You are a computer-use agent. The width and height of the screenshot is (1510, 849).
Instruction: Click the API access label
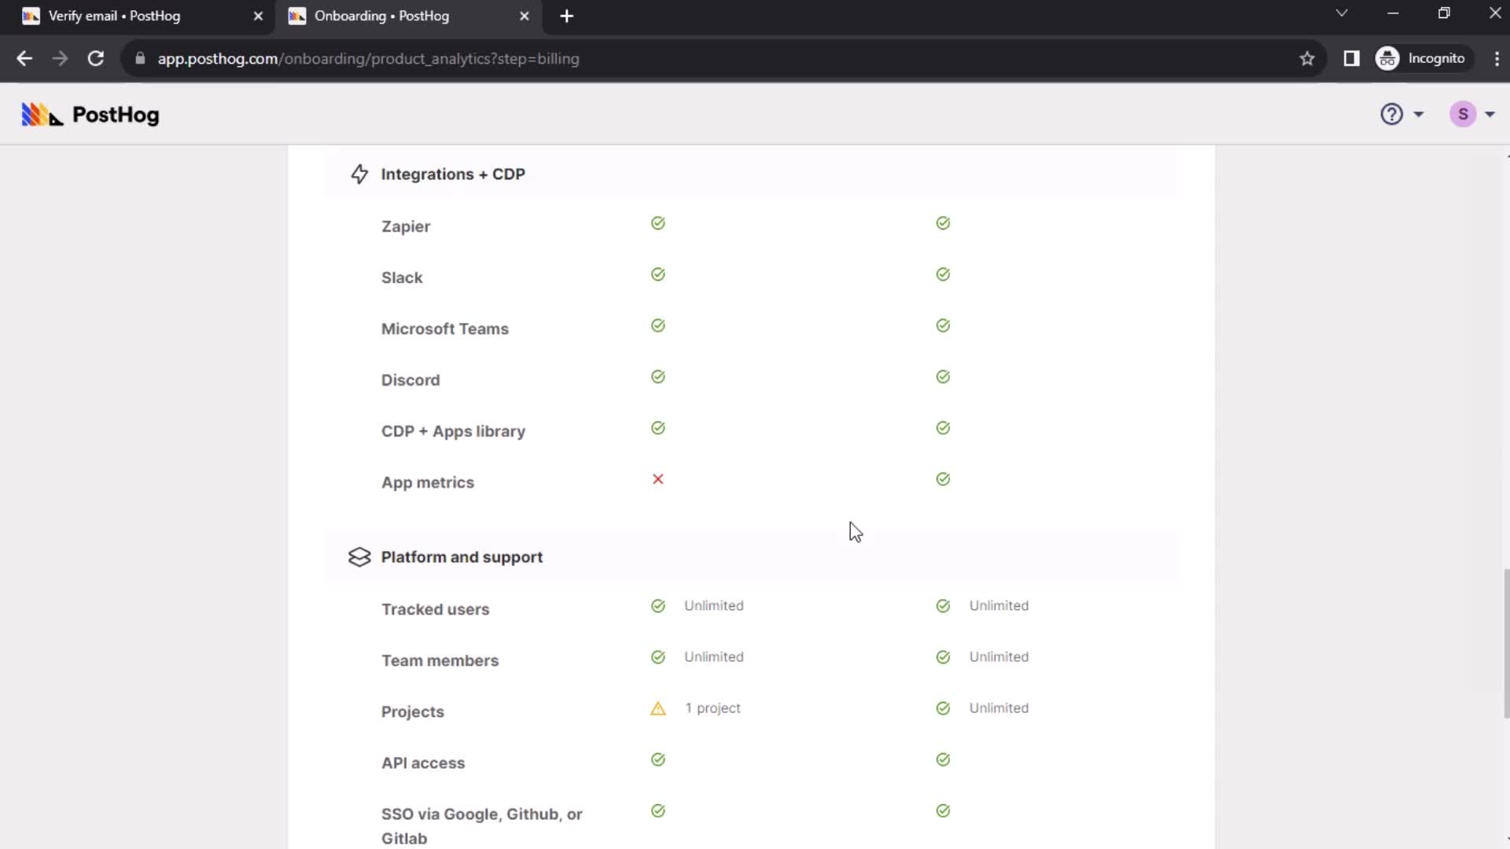[x=423, y=763]
